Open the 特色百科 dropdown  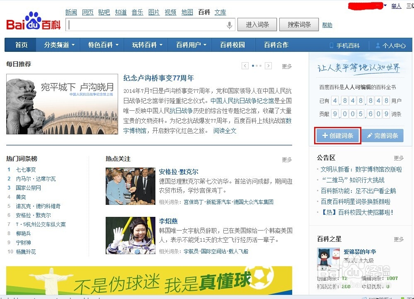coord(102,45)
